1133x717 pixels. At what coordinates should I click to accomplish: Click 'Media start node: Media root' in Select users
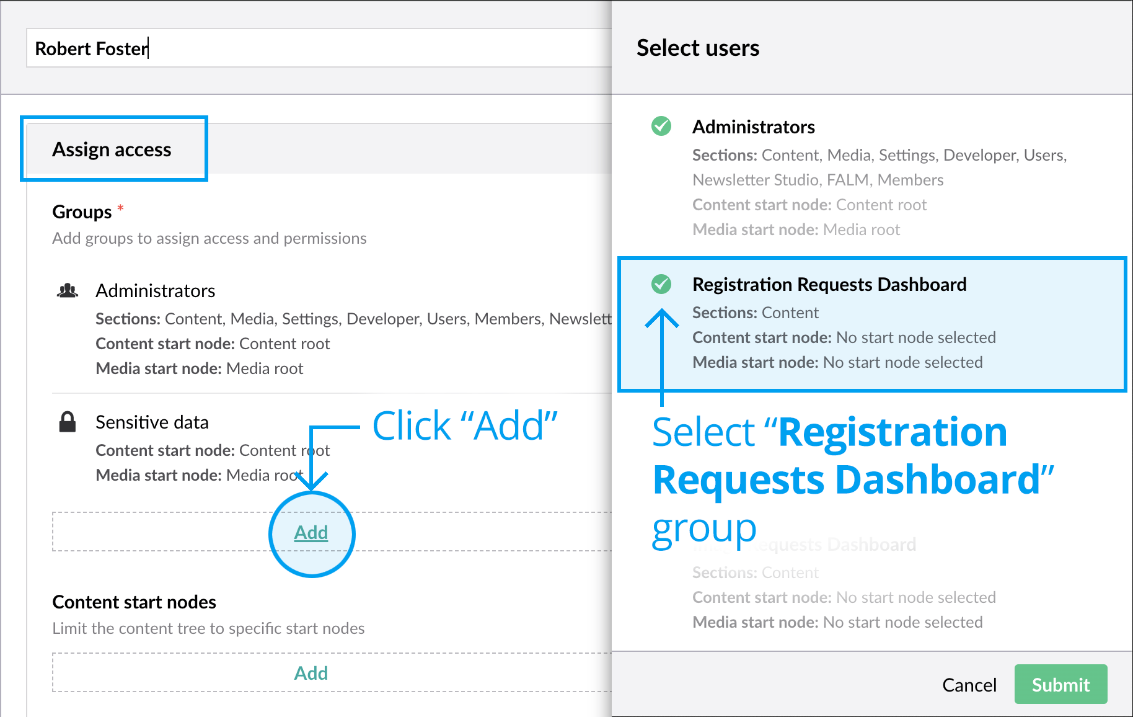click(796, 229)
